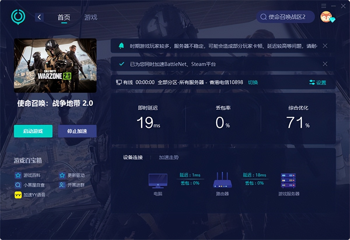Switch to the 游戏 tab
This screenshot has height=240, width=350.
[x=91, y=17]
